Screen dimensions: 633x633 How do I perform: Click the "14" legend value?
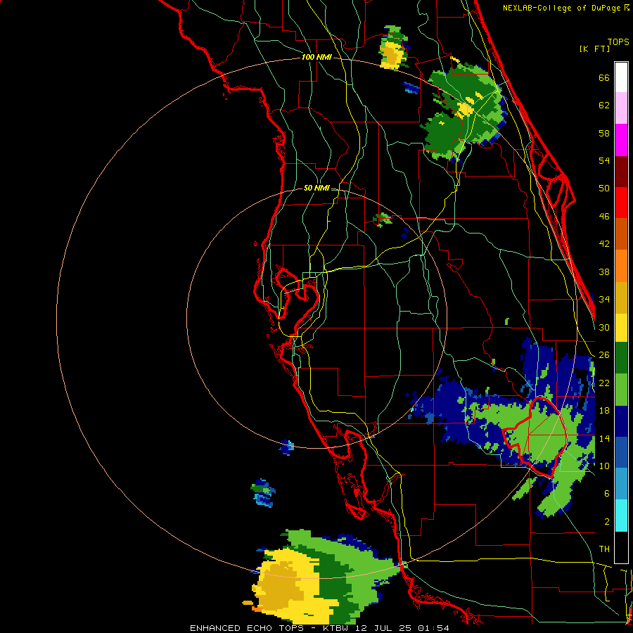pyautogui.click(x=604, y=438)
